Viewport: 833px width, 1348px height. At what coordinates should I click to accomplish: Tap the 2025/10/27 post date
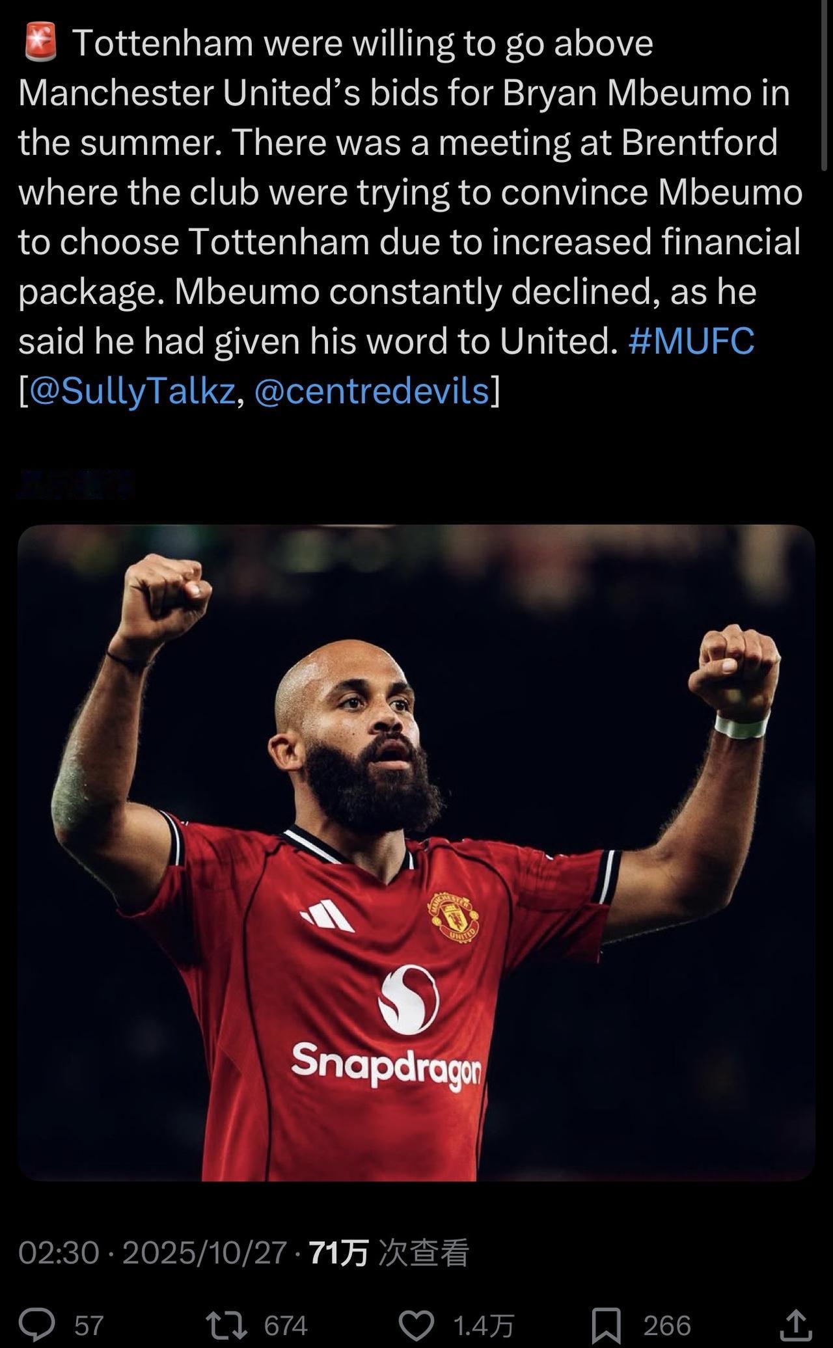pos(205,1252)
